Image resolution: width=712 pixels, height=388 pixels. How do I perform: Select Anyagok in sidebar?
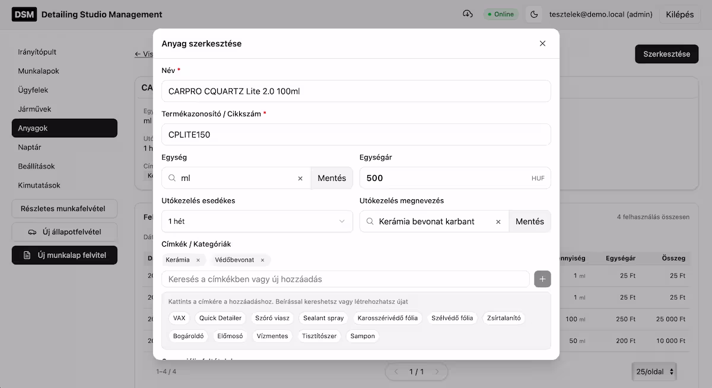[65, 128]
